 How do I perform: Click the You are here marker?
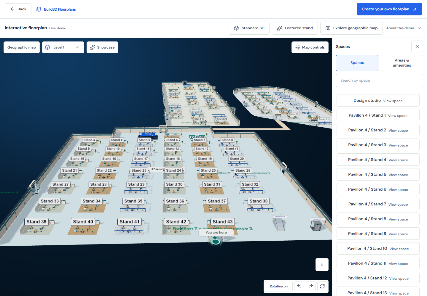tap(216, 233)
